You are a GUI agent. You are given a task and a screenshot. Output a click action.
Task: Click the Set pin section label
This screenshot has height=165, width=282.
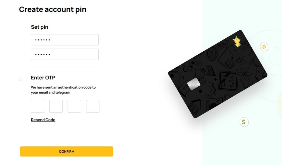(x=40, y=27)
